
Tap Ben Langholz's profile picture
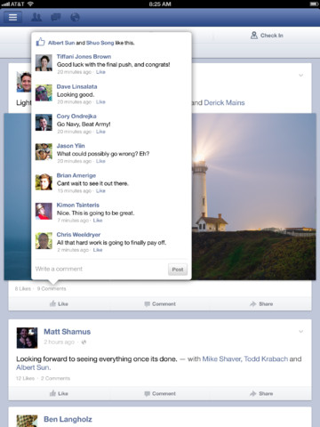tap(27, 421)
